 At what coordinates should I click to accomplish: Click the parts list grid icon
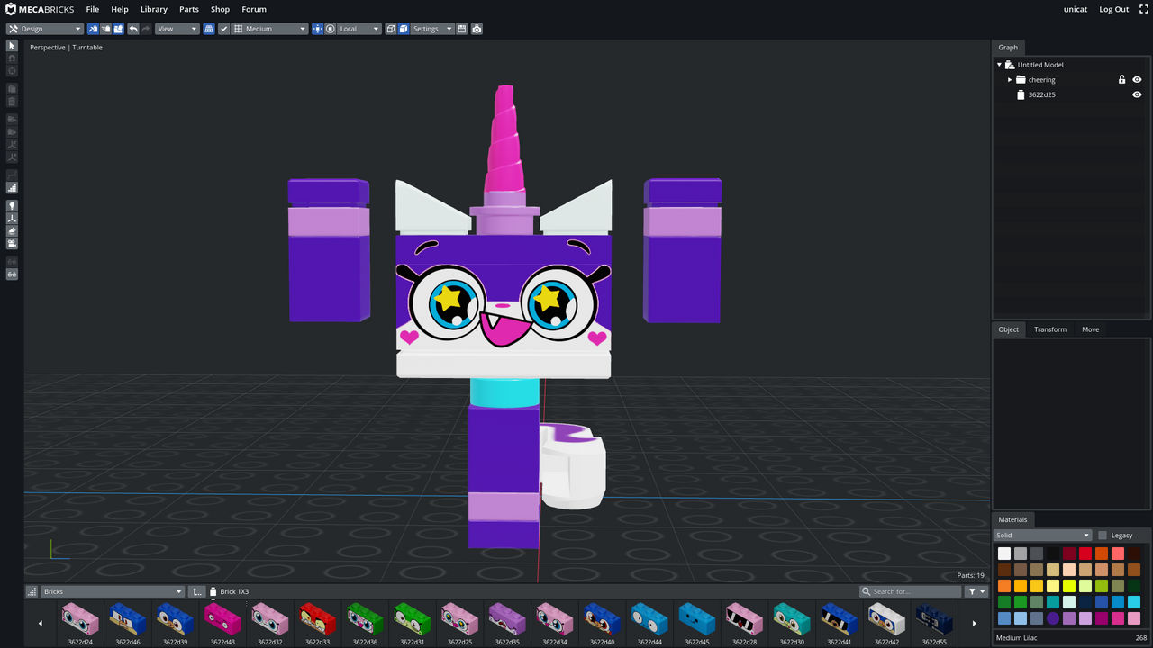point(32,591)
